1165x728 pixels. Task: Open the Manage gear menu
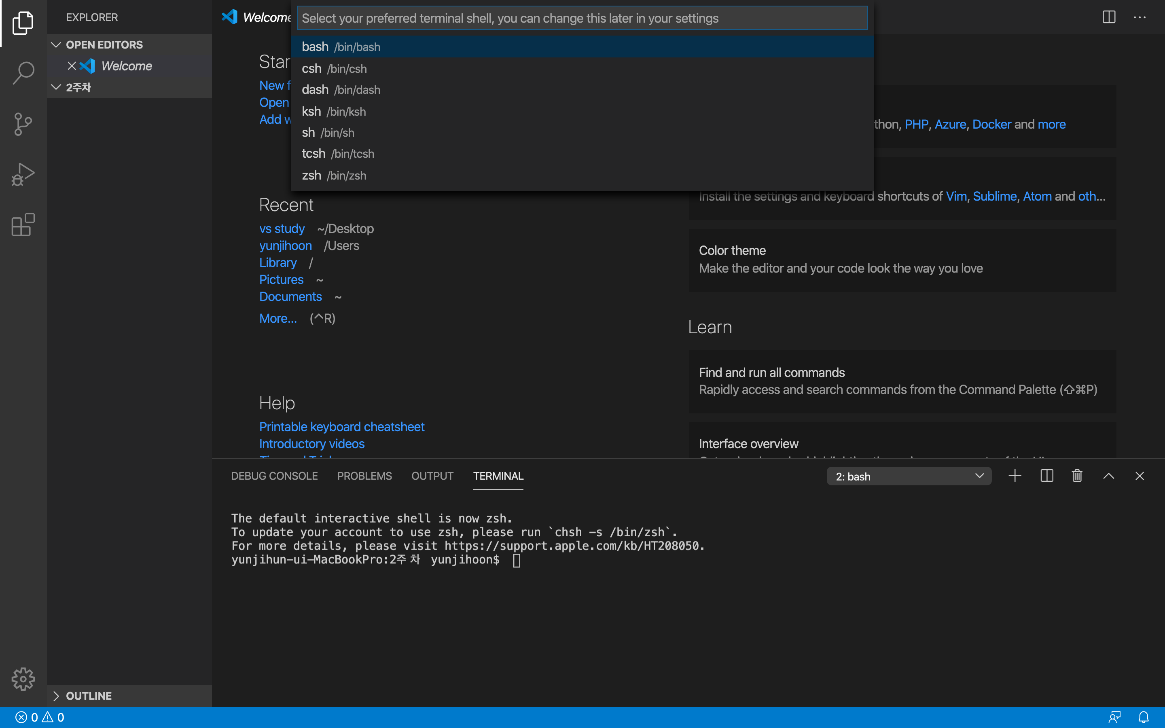[x=23, y=679]
